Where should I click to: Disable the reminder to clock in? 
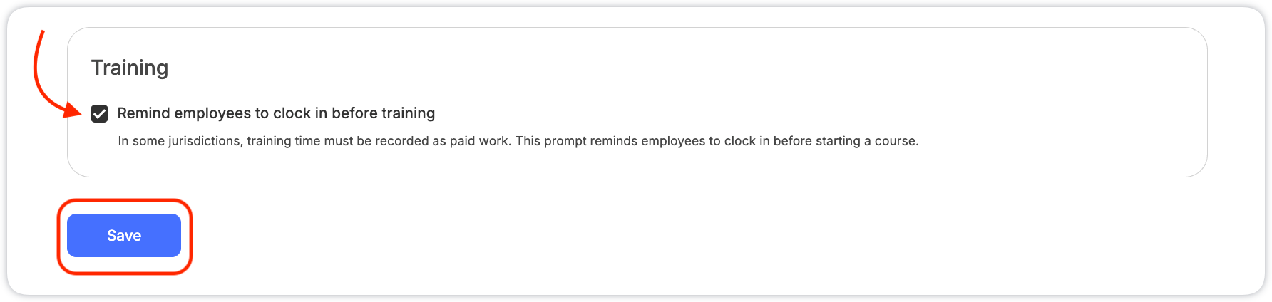click(99, 113)
